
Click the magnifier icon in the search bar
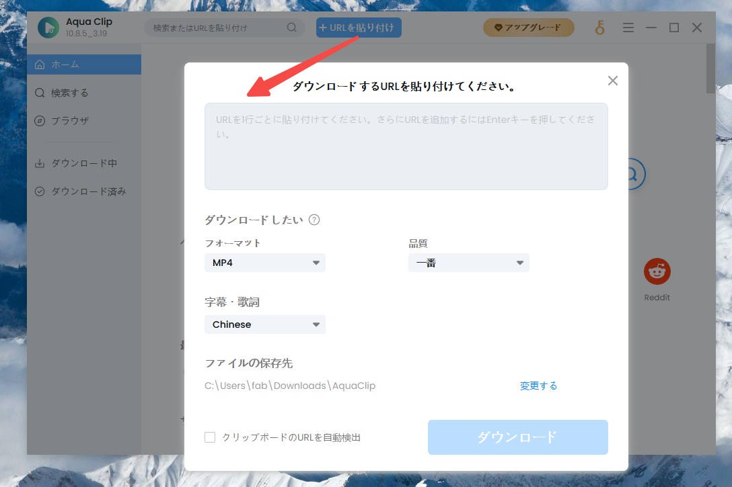291,28
